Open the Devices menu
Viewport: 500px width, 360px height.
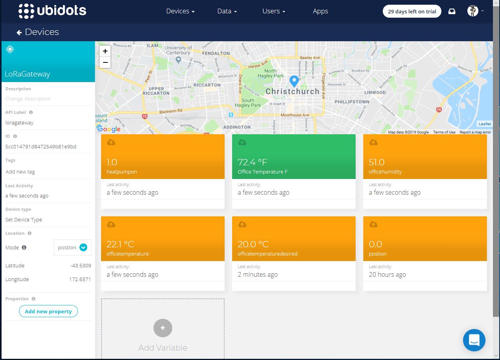180,11
